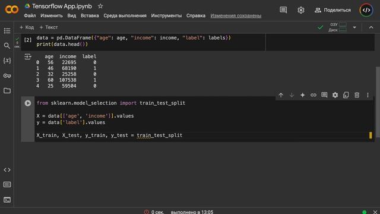
Task: Add a new code cell with + Код
Action: (27, 27)
